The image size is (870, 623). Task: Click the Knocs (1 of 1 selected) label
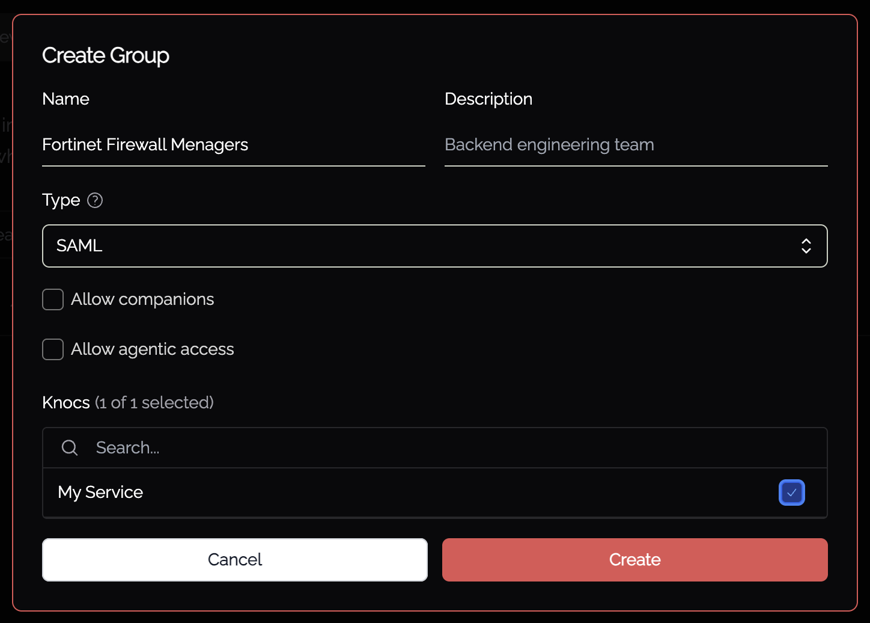point(128,402)
